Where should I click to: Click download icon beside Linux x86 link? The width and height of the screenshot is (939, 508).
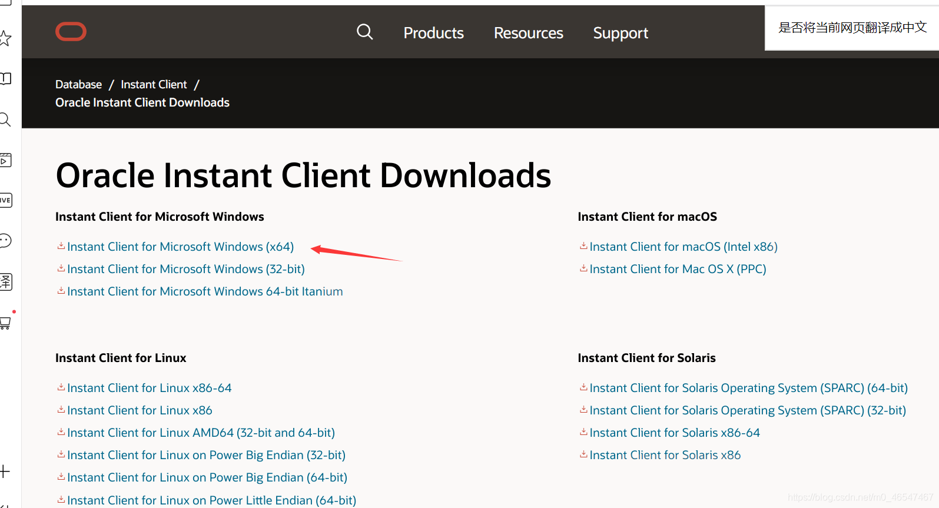click(61, 410)
